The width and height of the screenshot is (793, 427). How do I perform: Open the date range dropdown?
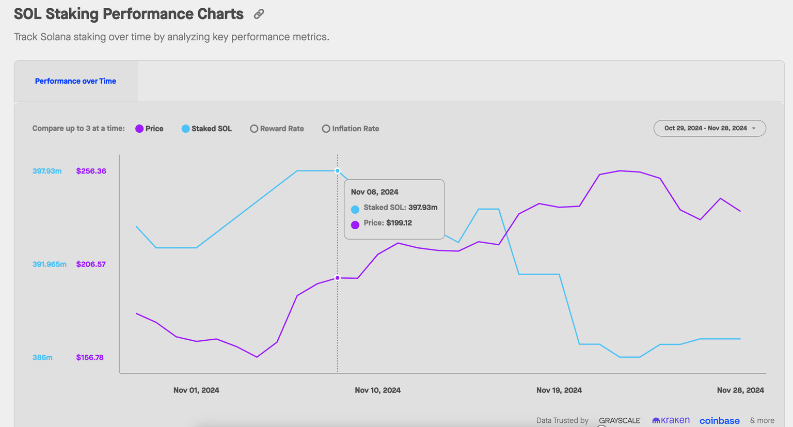point(706,128)
